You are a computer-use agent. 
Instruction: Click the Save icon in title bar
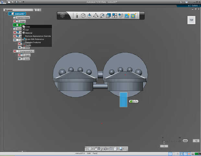pos(17,2)
